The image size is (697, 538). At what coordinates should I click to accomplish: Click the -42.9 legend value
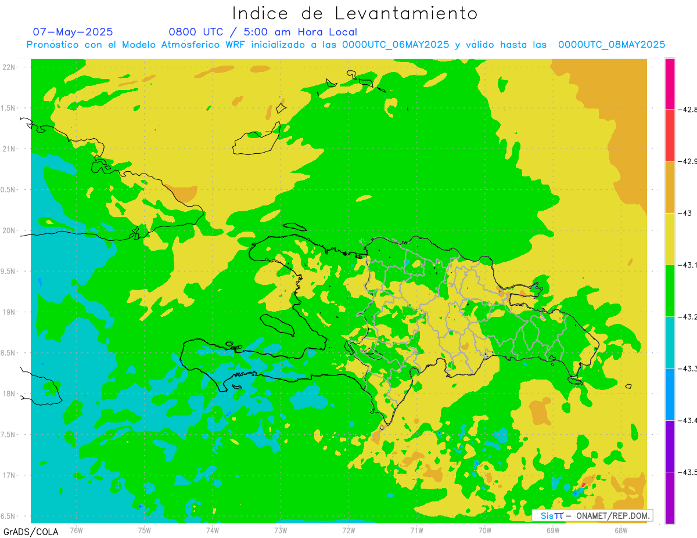[688, 161]
